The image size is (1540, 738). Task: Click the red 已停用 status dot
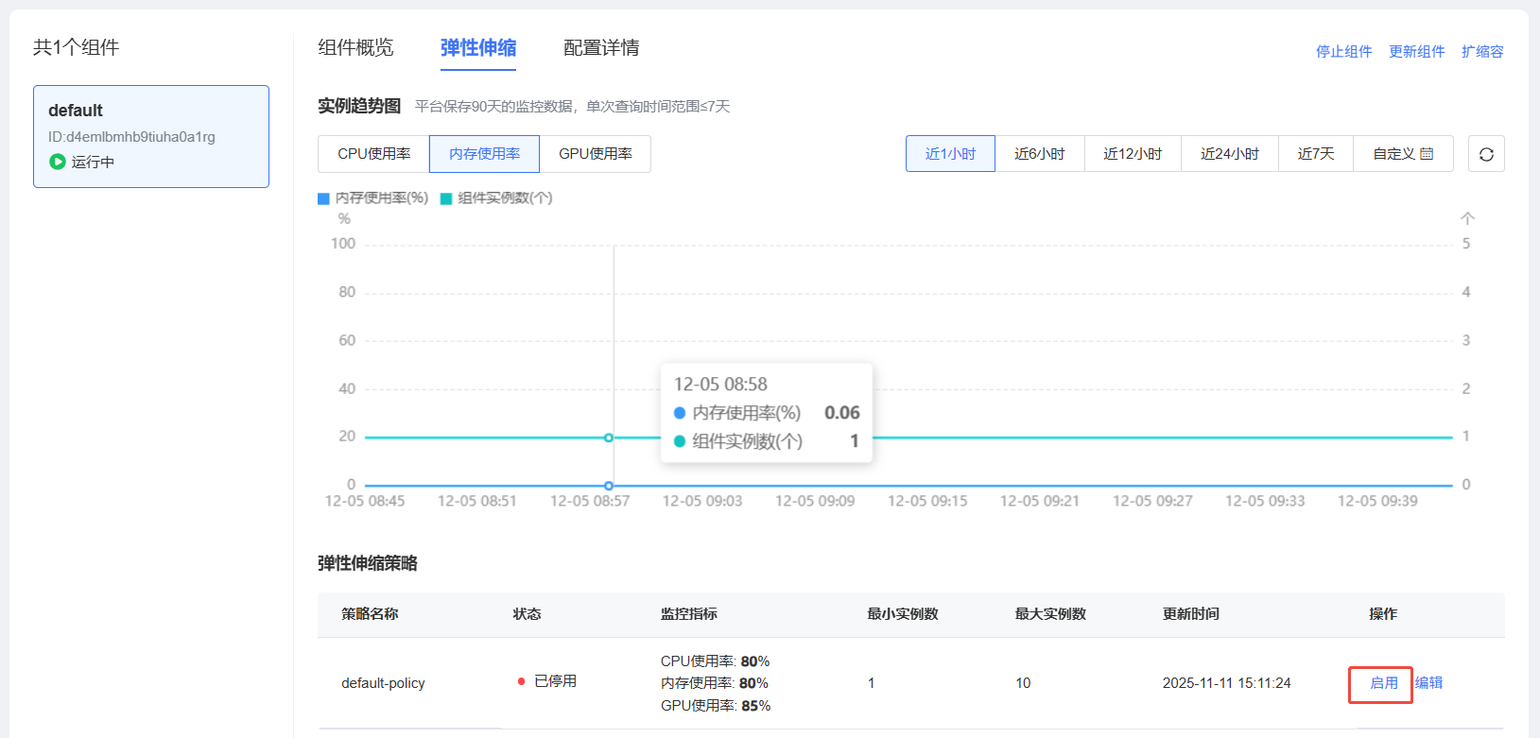point(521,681)
